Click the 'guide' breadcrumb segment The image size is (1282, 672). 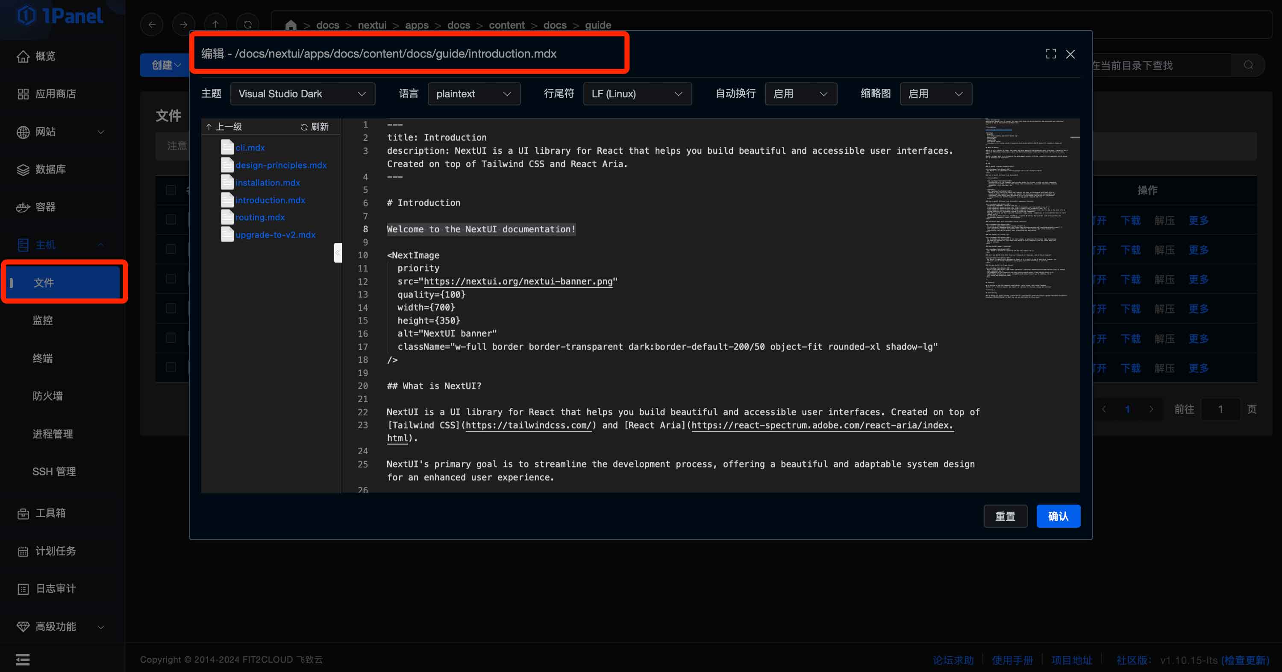tap(598, 25)
